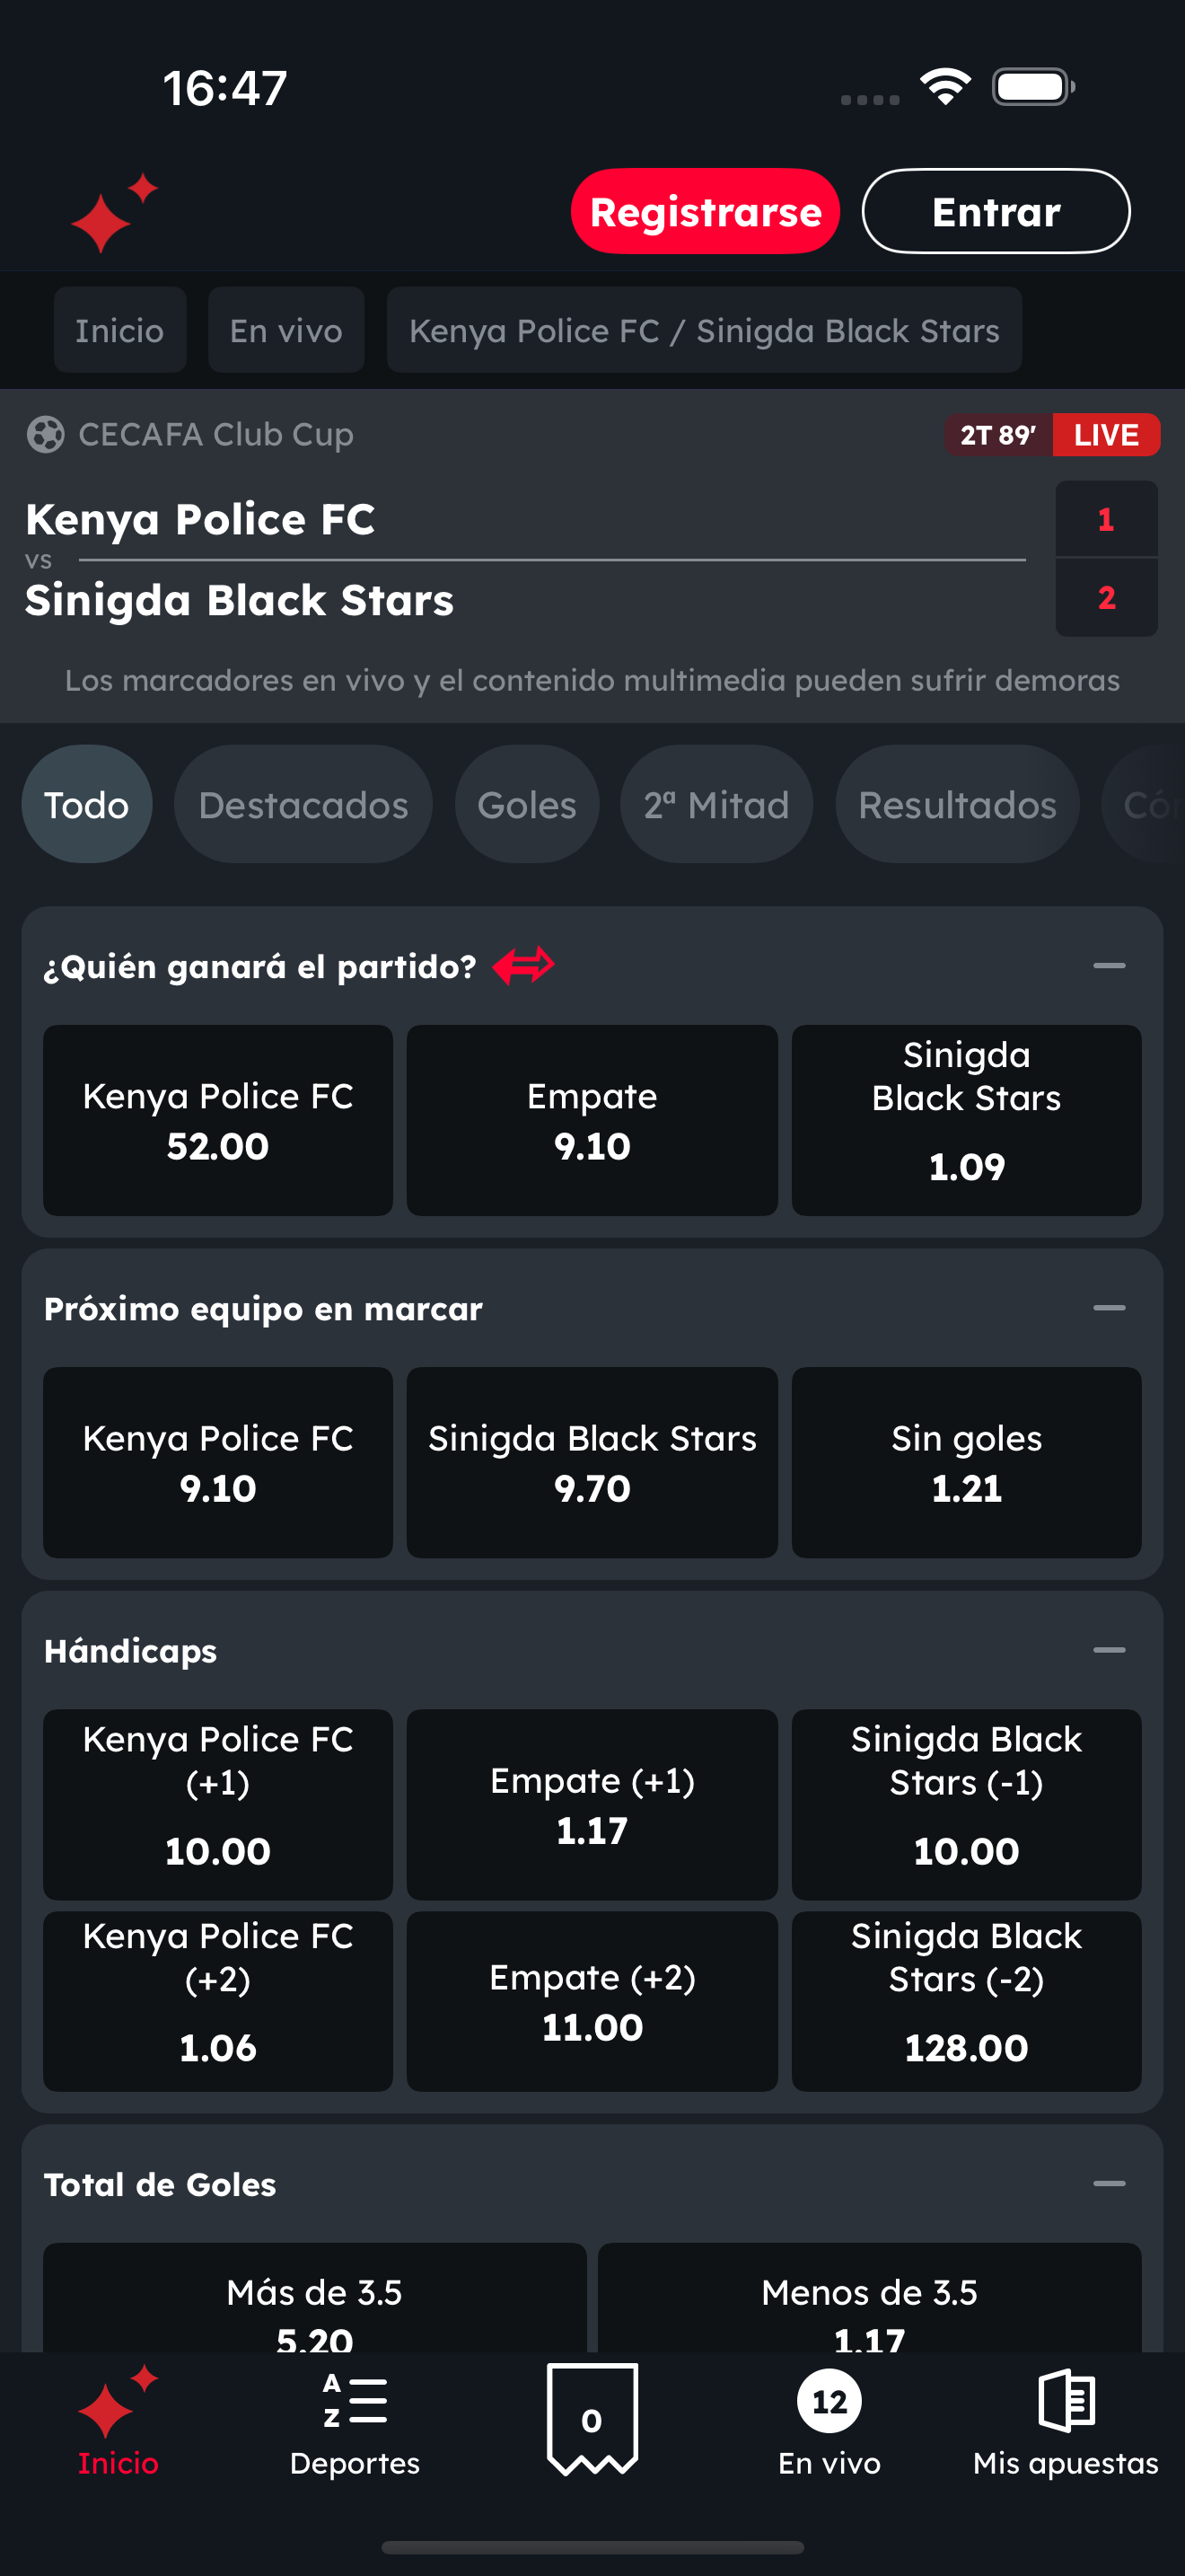This screenshot has width=1185, height=2576.
Task: Collapse the ¿Quién ganará el partido? section
Action: (1109, 966)
